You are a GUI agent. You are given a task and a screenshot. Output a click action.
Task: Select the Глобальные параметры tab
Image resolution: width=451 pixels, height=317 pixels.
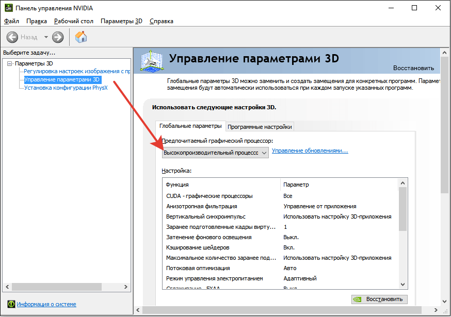tap(190, 126)
